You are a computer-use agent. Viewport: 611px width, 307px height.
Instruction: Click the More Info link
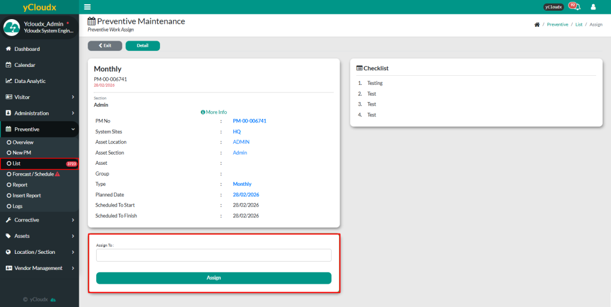pos(214,112)
